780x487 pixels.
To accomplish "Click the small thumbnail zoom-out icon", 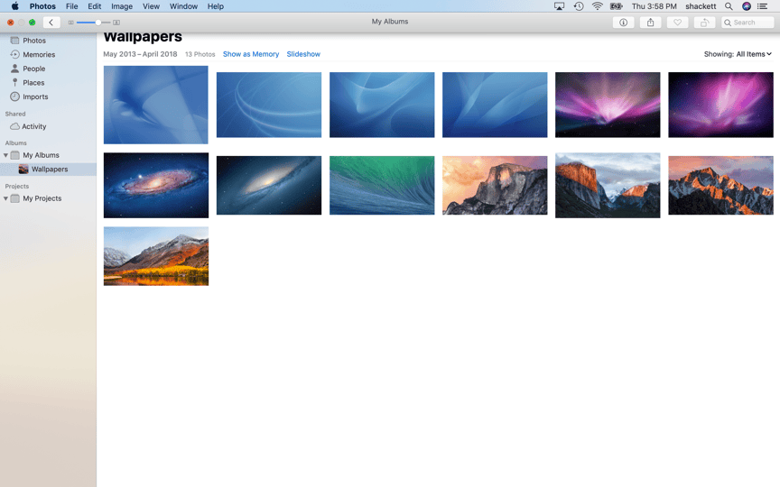I will pyautogui.click(x=70, y=23).
